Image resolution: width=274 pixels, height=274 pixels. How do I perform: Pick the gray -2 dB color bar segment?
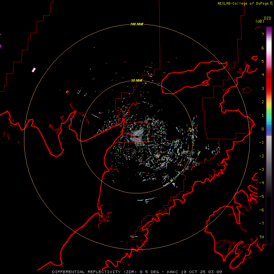(x=269, y=156)
